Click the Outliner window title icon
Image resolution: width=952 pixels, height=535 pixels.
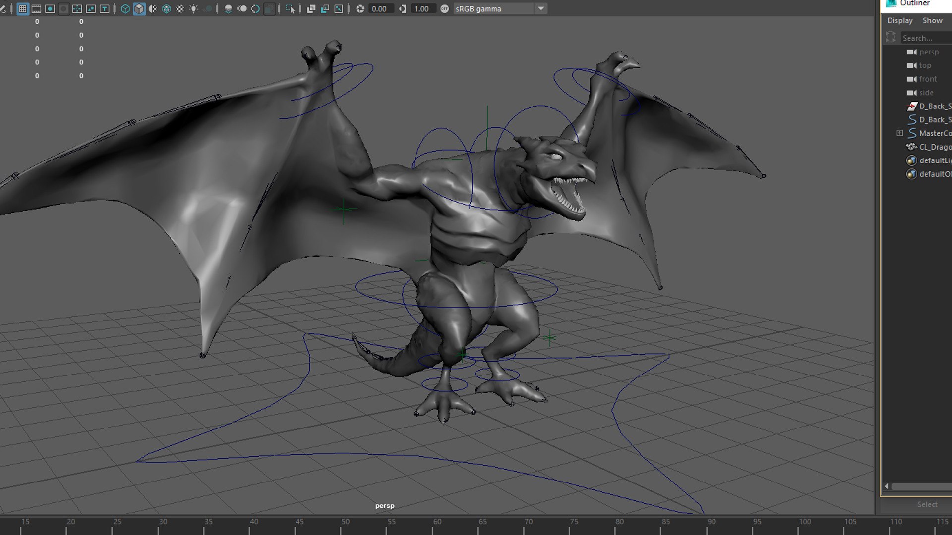coord(892,3)
